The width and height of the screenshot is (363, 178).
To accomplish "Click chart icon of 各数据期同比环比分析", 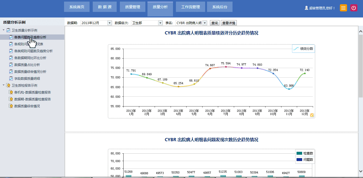I will click(x=11, y=58).
